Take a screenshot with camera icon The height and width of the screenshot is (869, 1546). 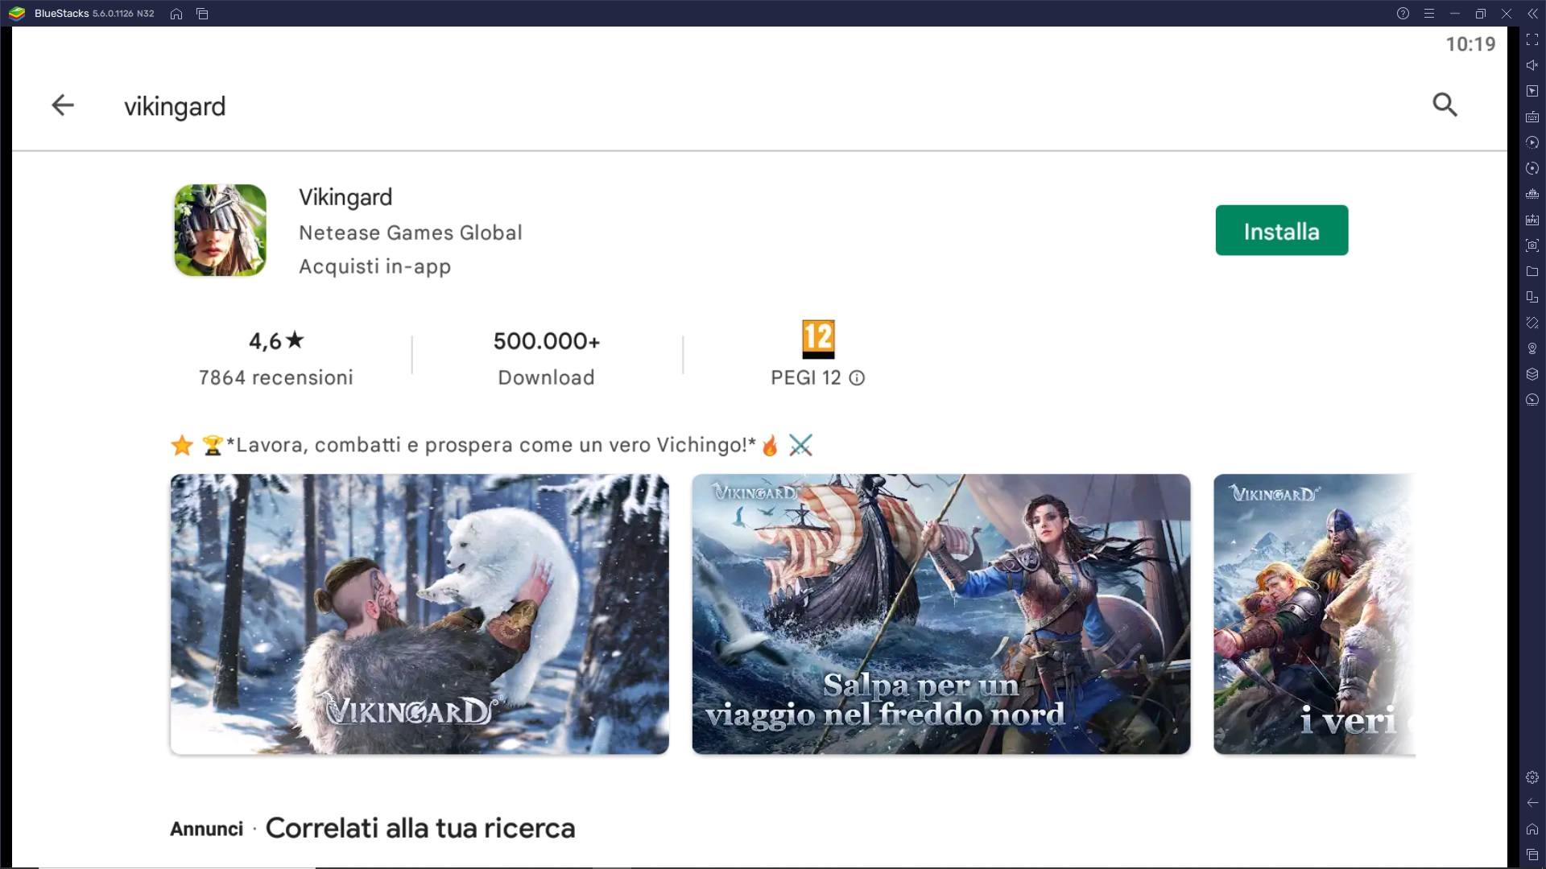[1532, 245]
